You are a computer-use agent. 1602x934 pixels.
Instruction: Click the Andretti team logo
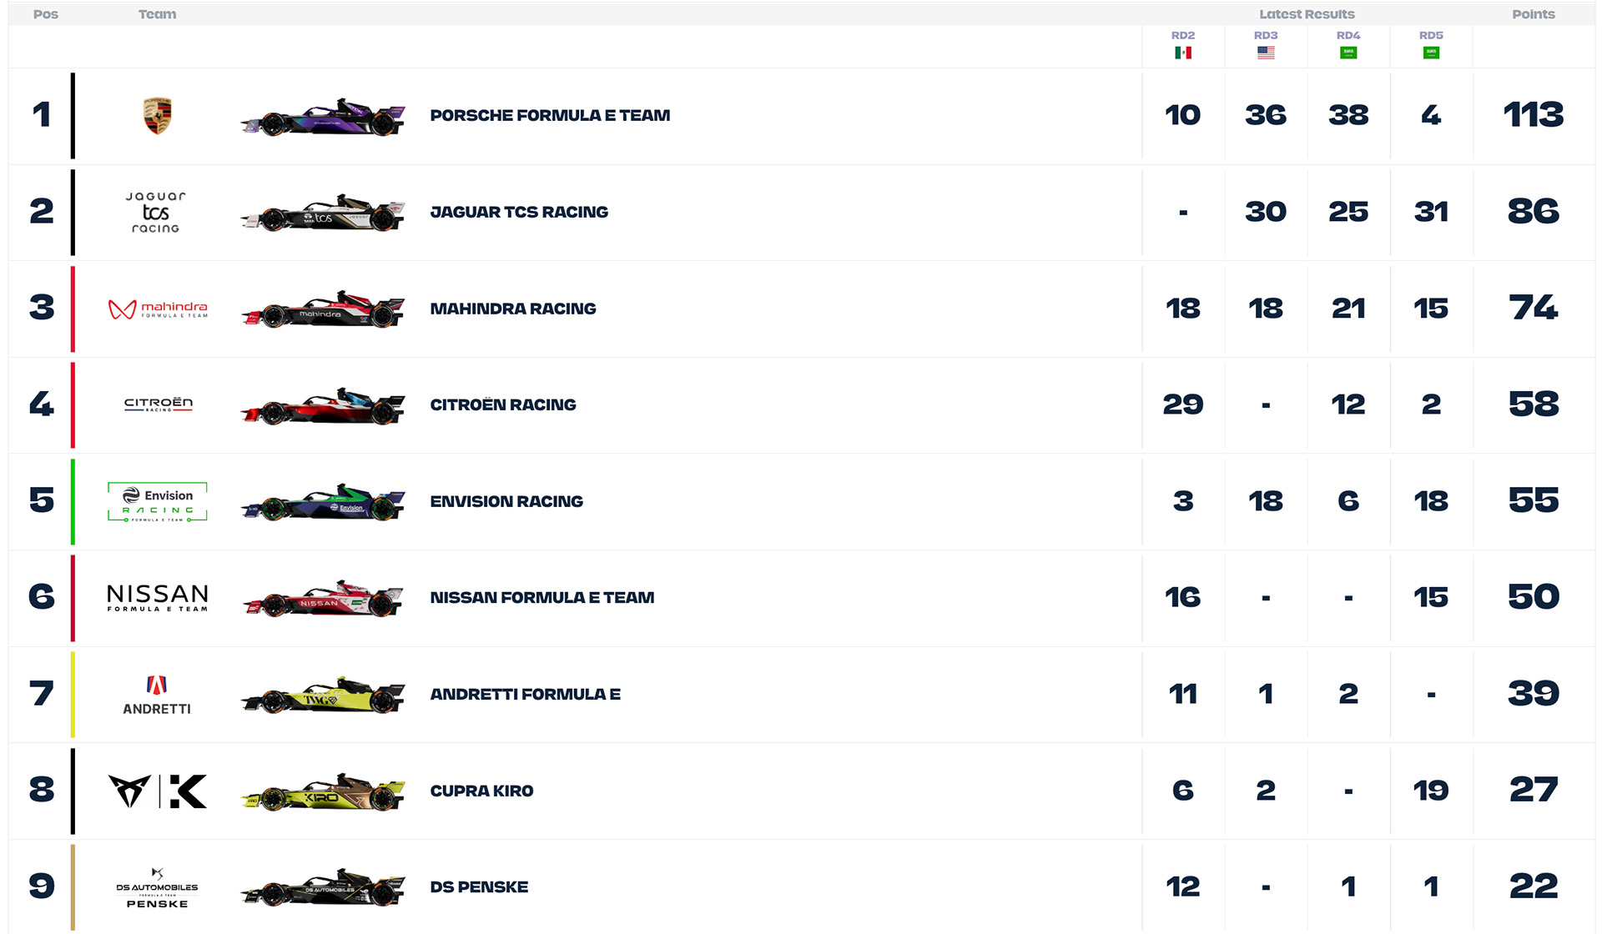pyautogui.click(x=157, y=695)
